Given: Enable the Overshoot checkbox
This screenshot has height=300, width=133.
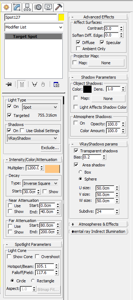Looking at the screenshot, I should (37, 256).
